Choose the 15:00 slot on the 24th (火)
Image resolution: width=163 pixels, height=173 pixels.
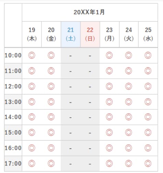(x=129, y=132)
